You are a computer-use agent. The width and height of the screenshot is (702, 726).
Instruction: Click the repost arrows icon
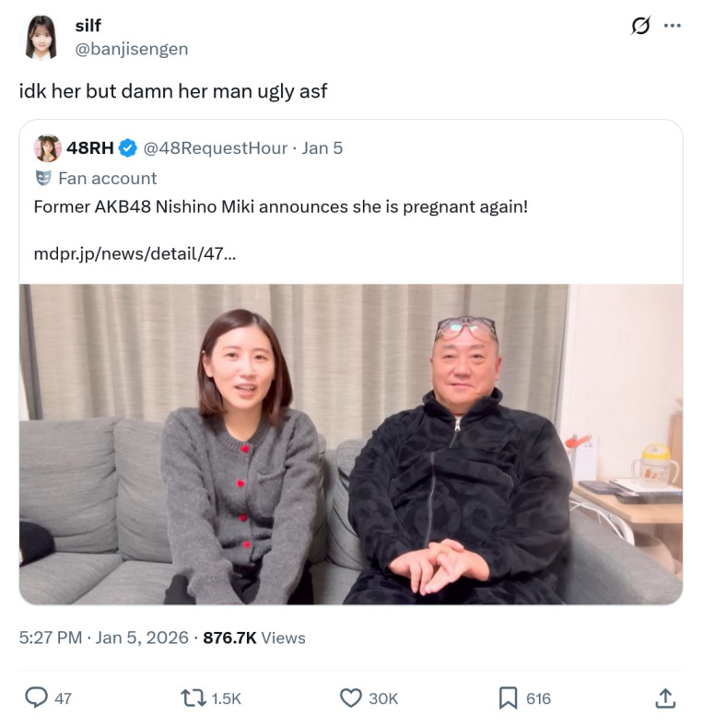193,697
